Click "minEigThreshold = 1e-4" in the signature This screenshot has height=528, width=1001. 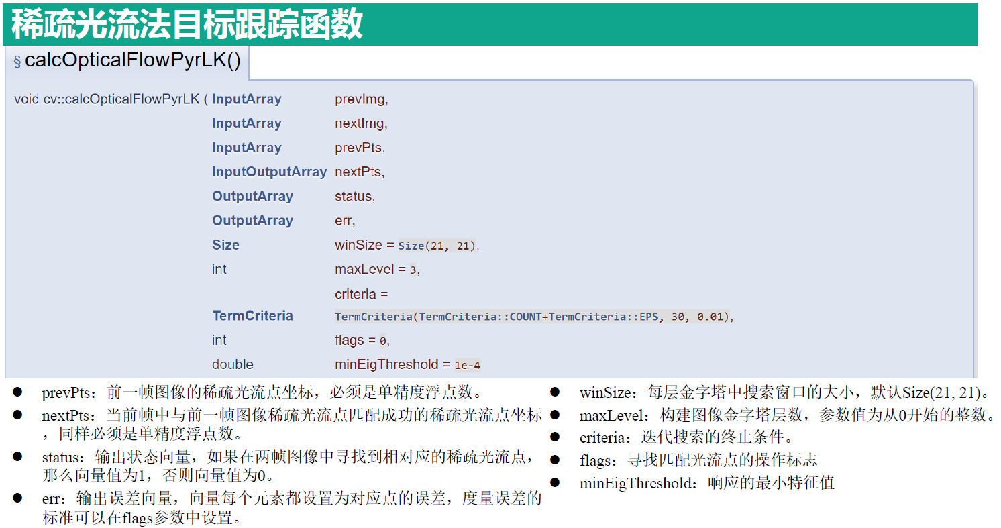408,364
